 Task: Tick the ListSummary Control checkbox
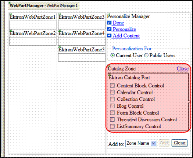(112, 126)
